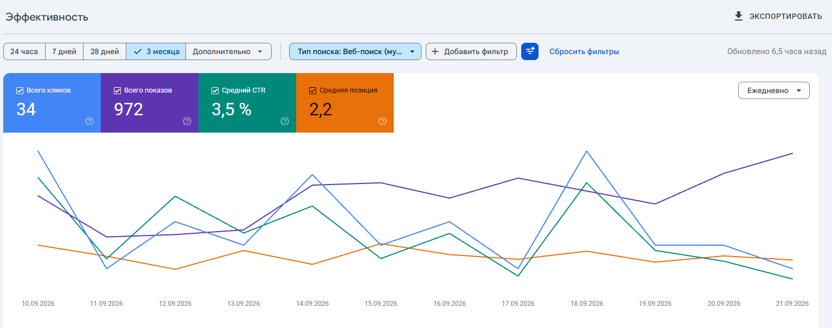Expand the Дополнительно date range dropdown
This screenshot has height=328, width=832.
tap(228, 51)
